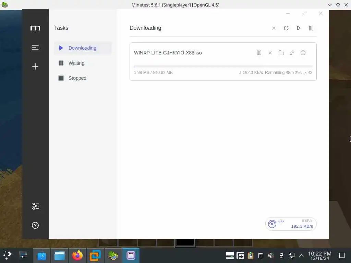Add a new download task
Viewport: 351px width, 263px height.
click(x=35, y=66)
